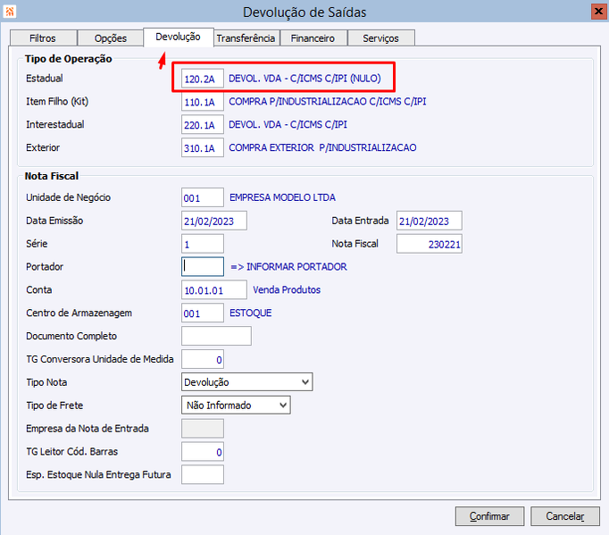
Task: Click the TG Leitor Cód. Barras field
Action: tap(203, 452)
